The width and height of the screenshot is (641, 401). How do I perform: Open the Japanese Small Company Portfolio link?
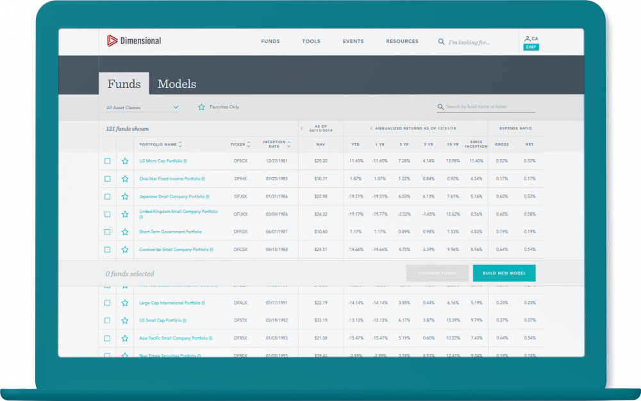pos(174,196)
